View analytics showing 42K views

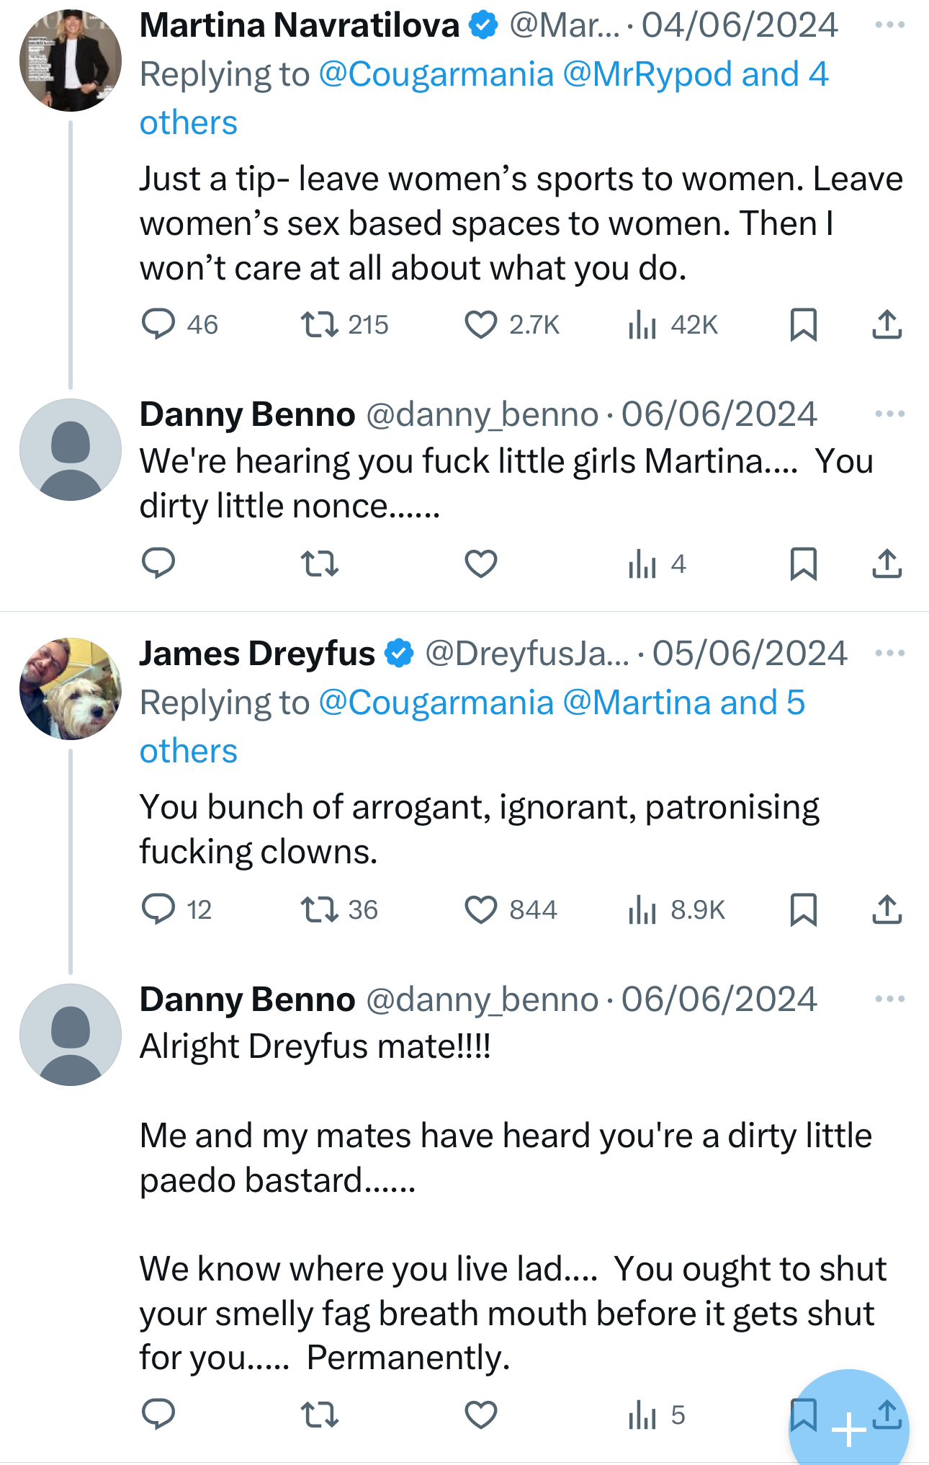point(642,324)
